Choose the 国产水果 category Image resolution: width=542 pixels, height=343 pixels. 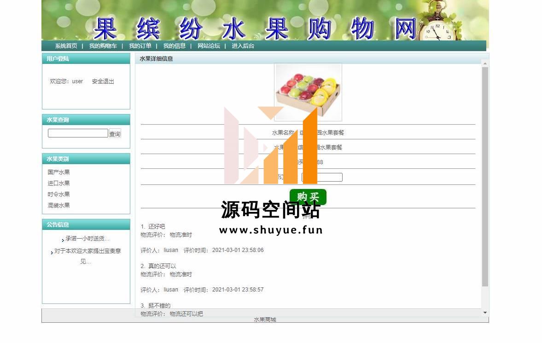(x=59, y=172)
